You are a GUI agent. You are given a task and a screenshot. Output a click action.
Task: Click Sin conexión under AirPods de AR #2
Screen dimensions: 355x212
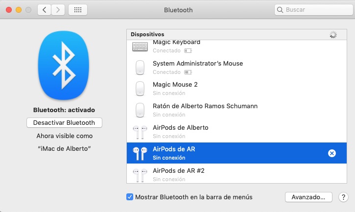[x=169, y=179]
